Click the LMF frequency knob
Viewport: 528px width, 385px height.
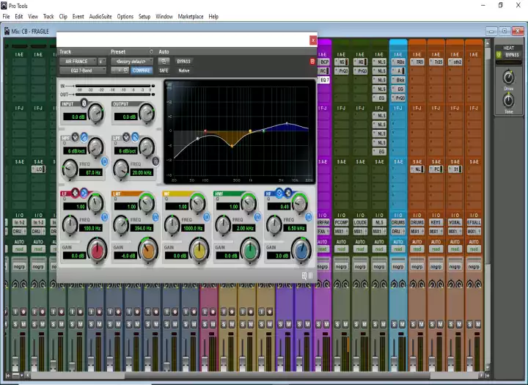(x=120, y=225)
